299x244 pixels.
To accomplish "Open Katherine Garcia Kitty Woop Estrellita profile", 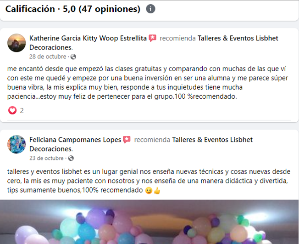I will (88, 38).
